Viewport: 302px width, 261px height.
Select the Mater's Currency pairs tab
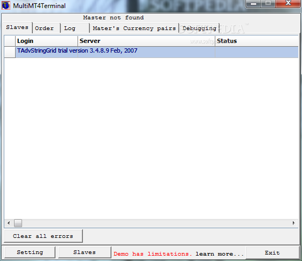(134, 28)
